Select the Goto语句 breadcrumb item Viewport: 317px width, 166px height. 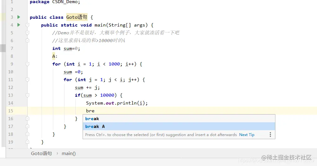41,154
